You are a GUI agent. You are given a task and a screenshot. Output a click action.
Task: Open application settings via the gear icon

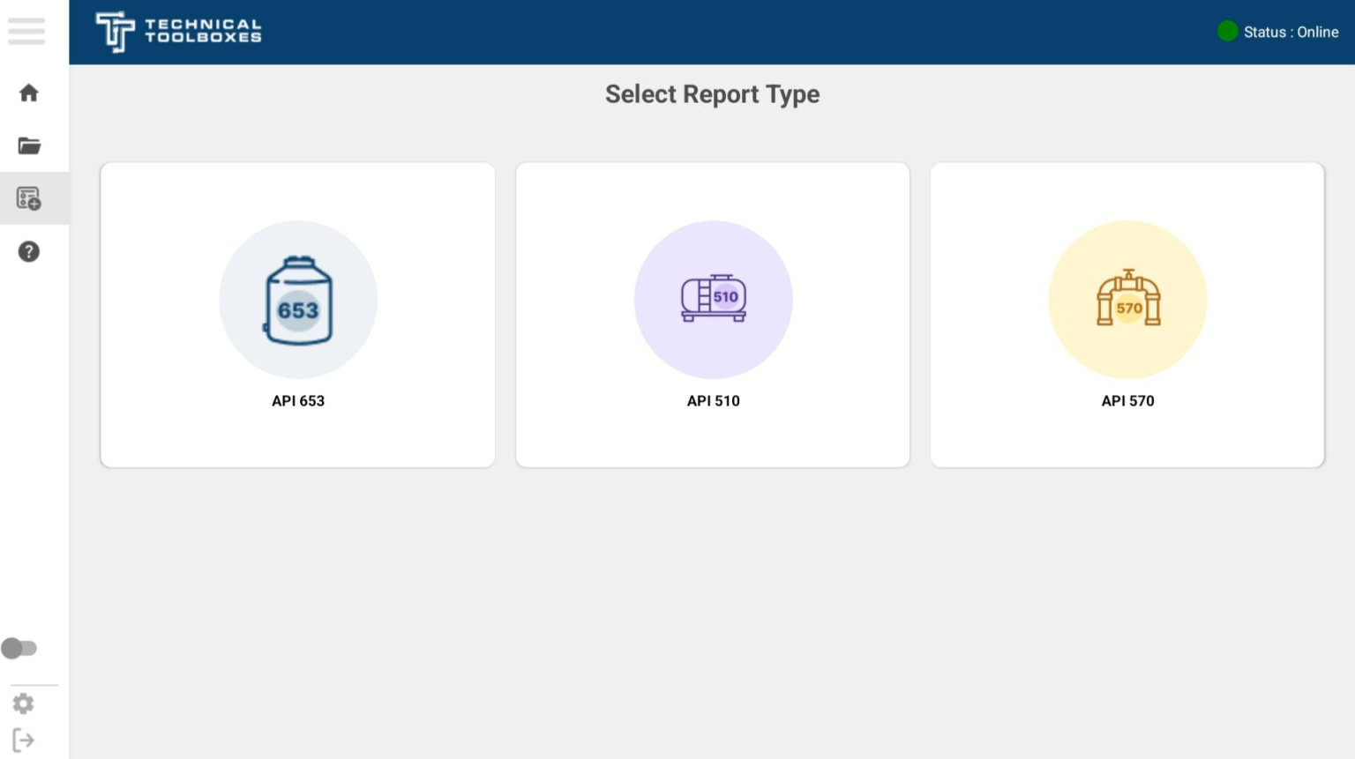pos(22,703)
